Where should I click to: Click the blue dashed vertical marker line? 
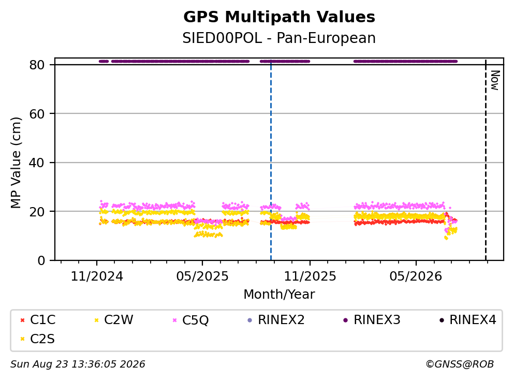271,160
